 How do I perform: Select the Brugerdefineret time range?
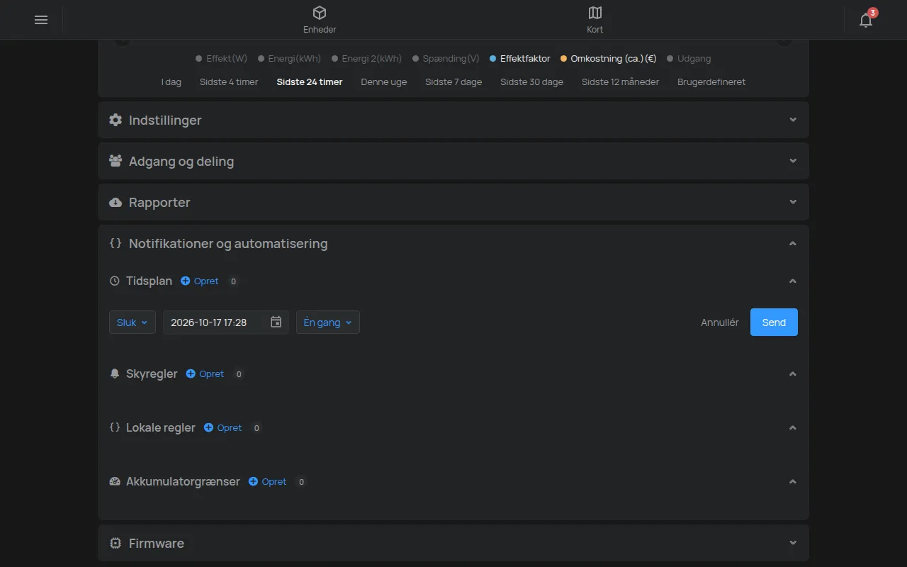point(711,82)
